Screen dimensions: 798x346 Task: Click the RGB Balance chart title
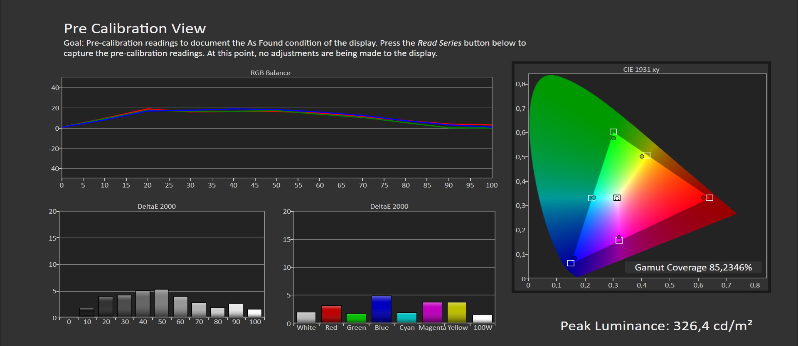tap(270, 73)
